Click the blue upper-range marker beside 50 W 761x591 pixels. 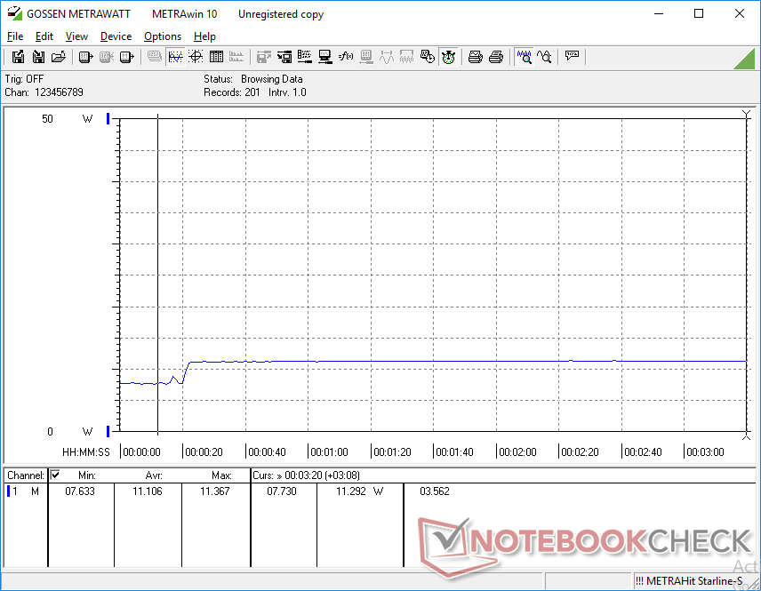tap(108, 118)
